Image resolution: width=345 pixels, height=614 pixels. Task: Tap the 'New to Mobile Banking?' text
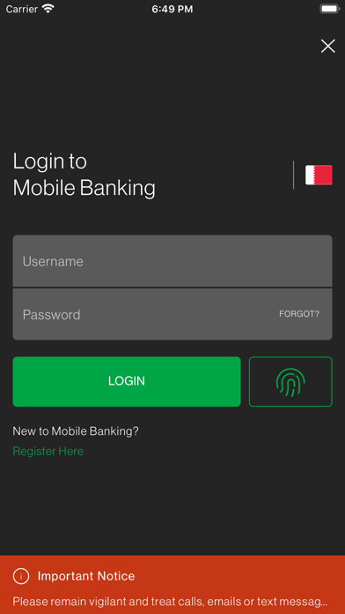click(76, 431)
